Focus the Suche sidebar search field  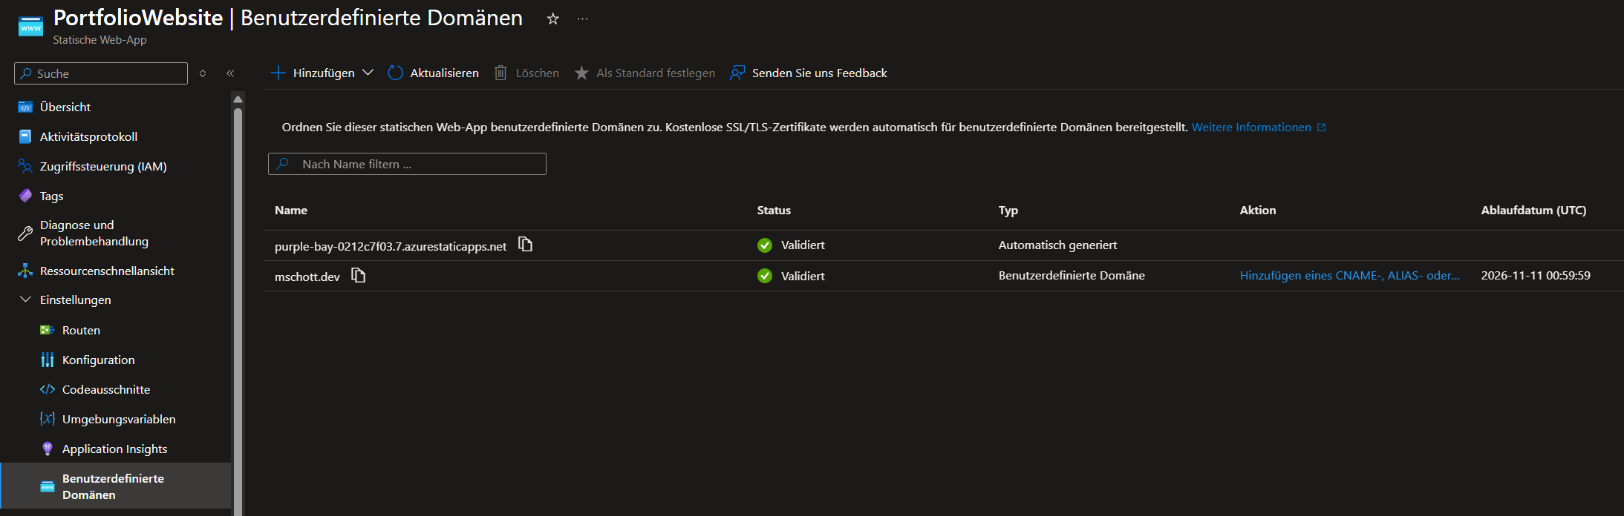pyautogui.click(x=101, y=73)
